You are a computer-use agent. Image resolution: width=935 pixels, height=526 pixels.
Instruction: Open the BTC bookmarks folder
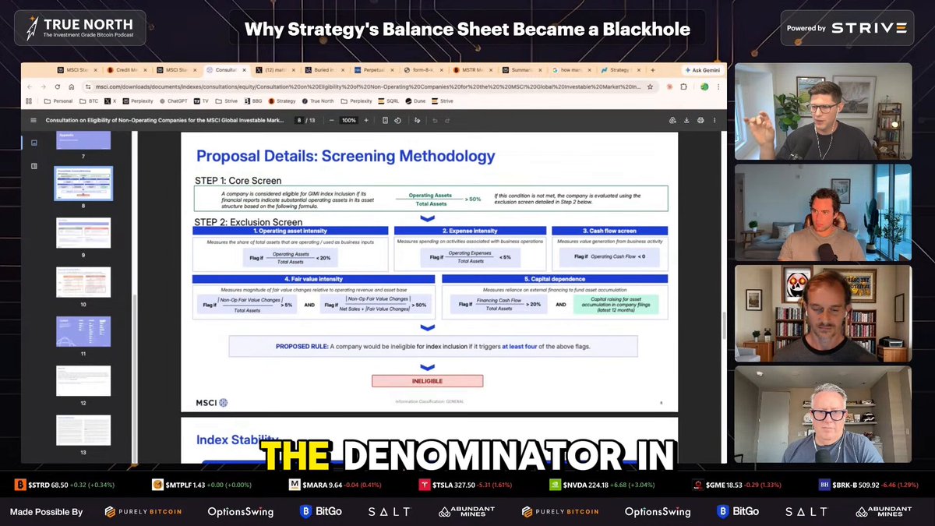tap(87, 101)
